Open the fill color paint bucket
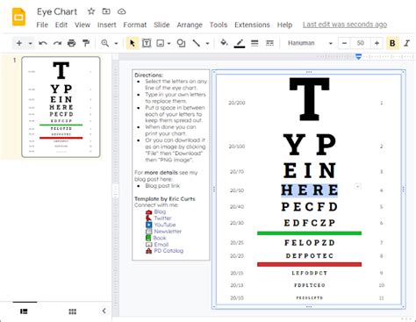The width and height of the screenshot is (416, 322). pyautogui.click(x=224, y=43)
